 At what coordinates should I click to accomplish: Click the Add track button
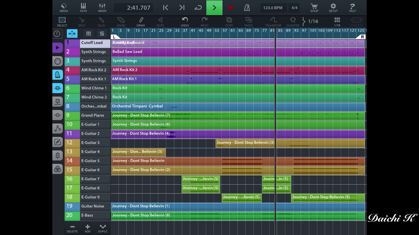coord(87,228)
